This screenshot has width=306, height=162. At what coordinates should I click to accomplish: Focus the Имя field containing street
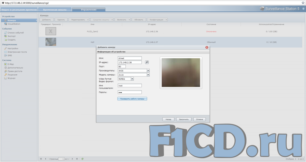click(x=130, y=58)
